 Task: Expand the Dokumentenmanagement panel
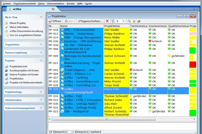point(41,108)
